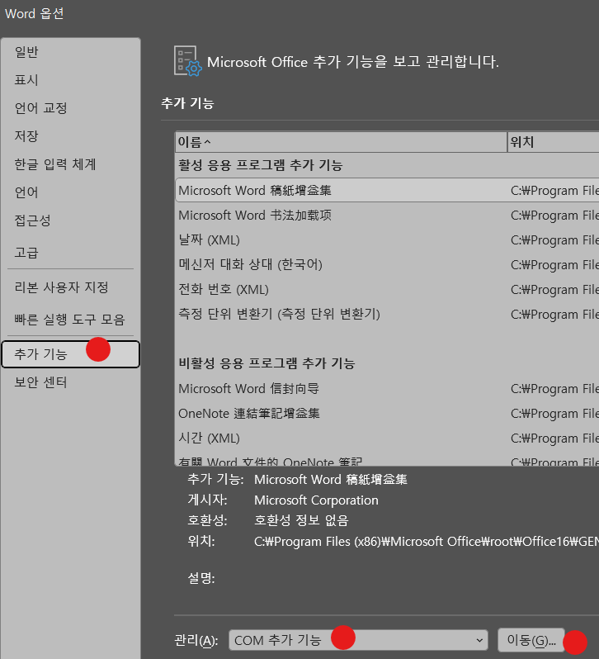Click 활성 응용 프로그램 추가 기능 group header
This screenshot has width=599, height=659.
click(261, 165)
